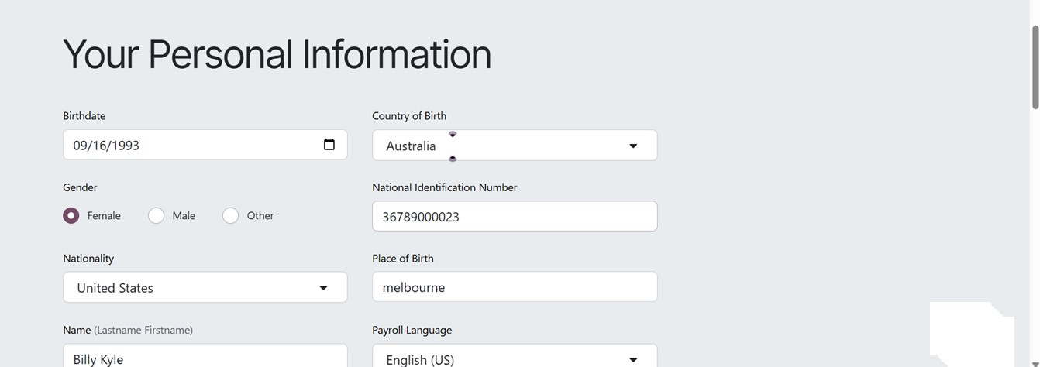Viewport: 1040px width, 367px height.
Task: Click the Birthdate date field text
Action: pyautogui.click(x=106, y=146)
